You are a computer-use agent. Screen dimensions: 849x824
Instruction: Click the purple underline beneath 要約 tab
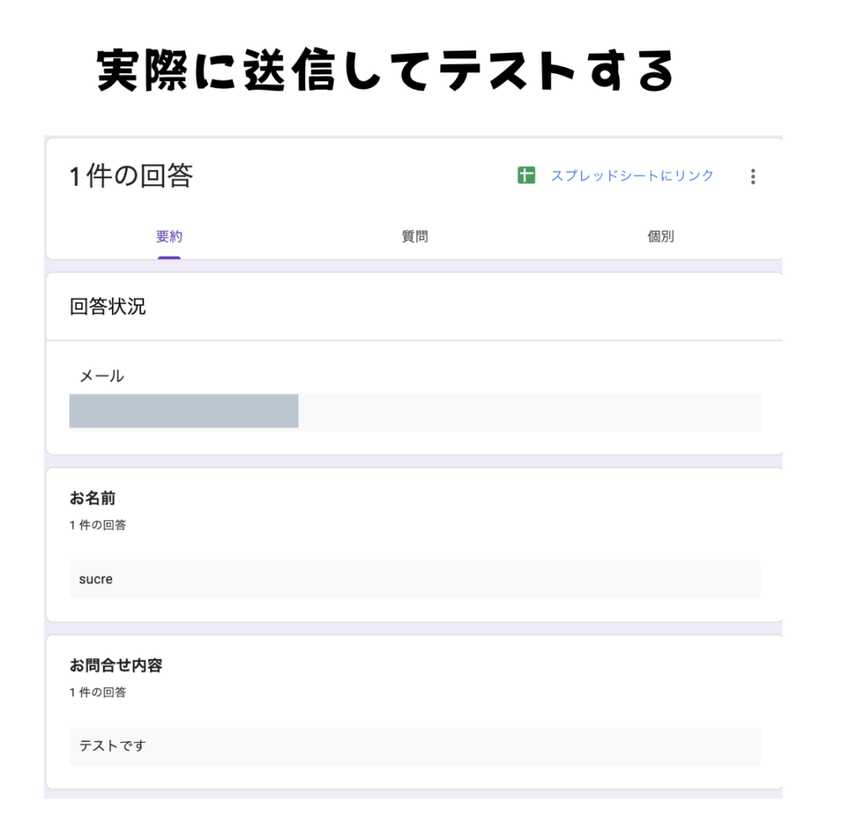click(x=169, y=257)
